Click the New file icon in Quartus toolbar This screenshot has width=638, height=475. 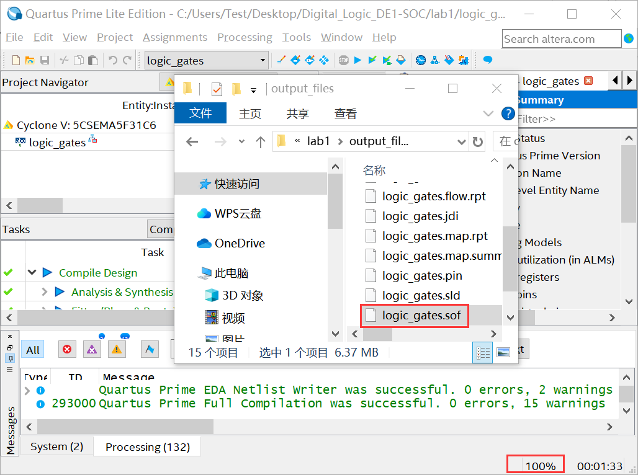(16, 60)
